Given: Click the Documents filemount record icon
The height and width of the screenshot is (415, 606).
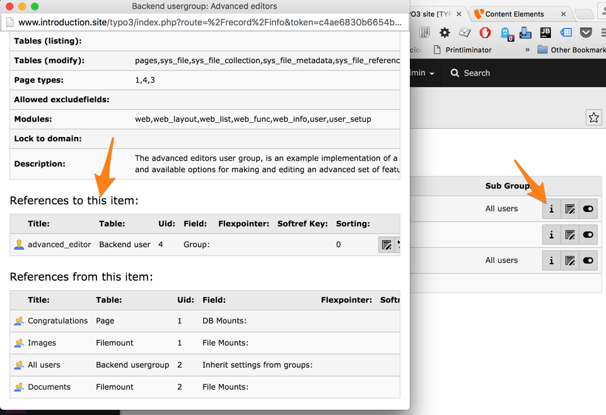Looking at the screenshot, I should [x=19, y=387].
